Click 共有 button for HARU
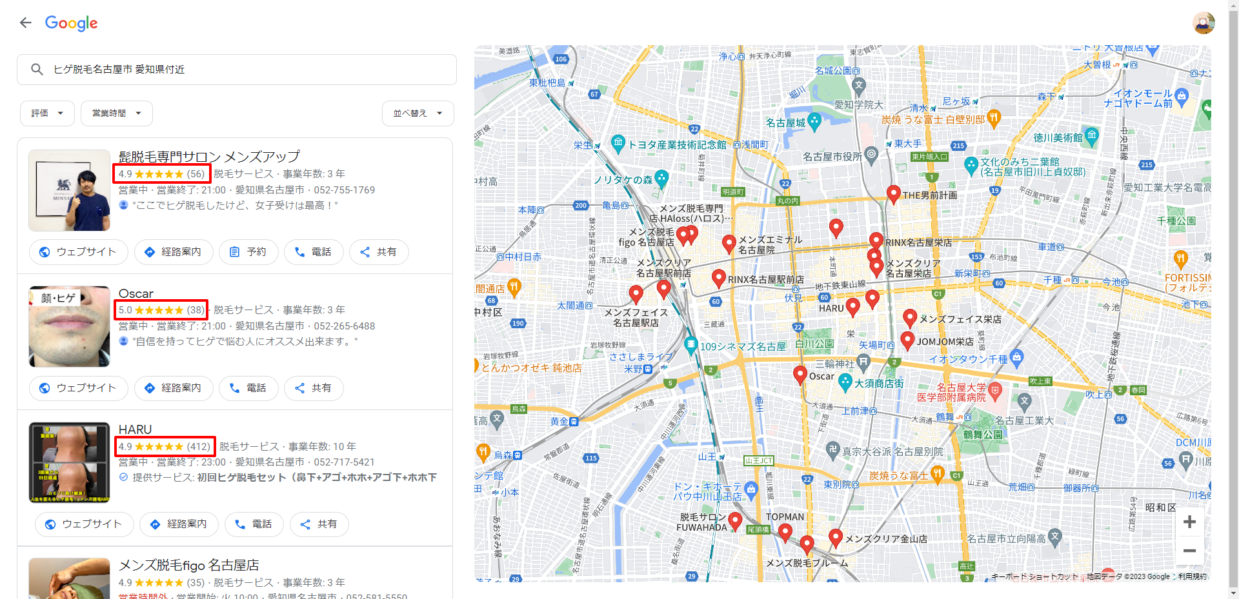1239x599 pixels. (x=319, y=524)
